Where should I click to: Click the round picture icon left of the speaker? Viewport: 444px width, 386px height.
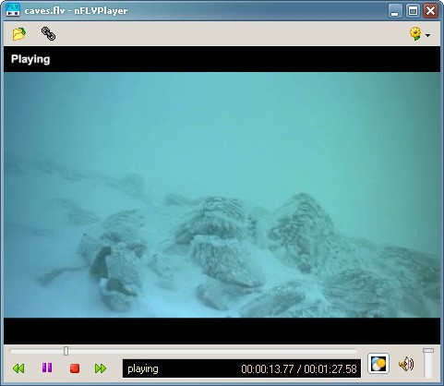(x=378, y=364)
